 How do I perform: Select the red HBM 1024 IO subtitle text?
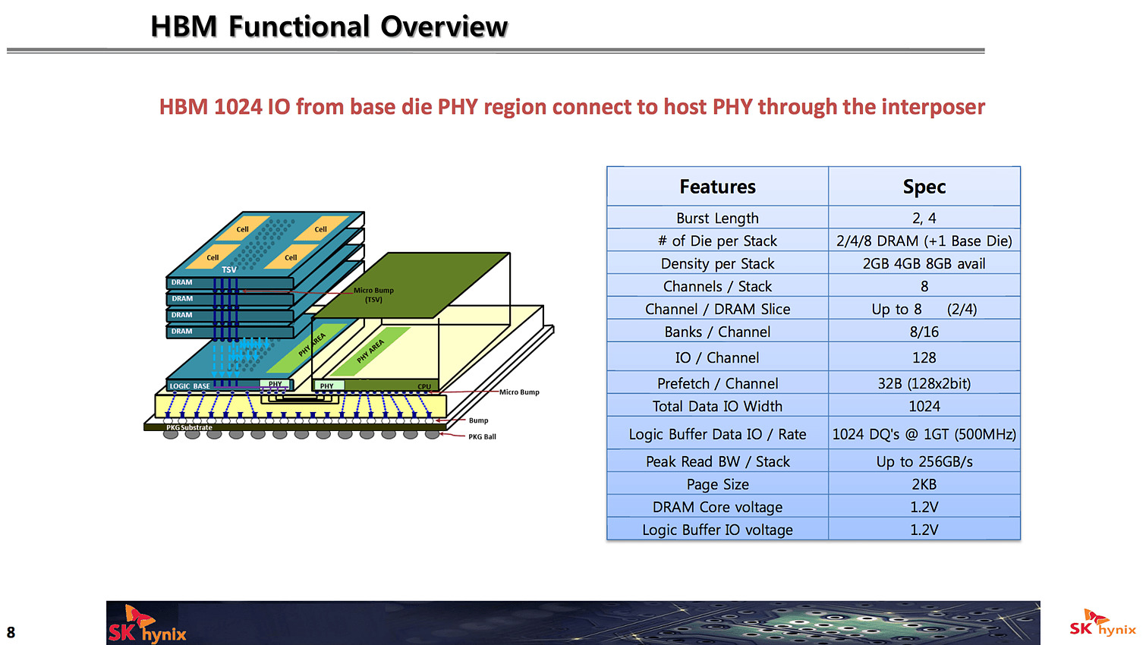[571, 107]
